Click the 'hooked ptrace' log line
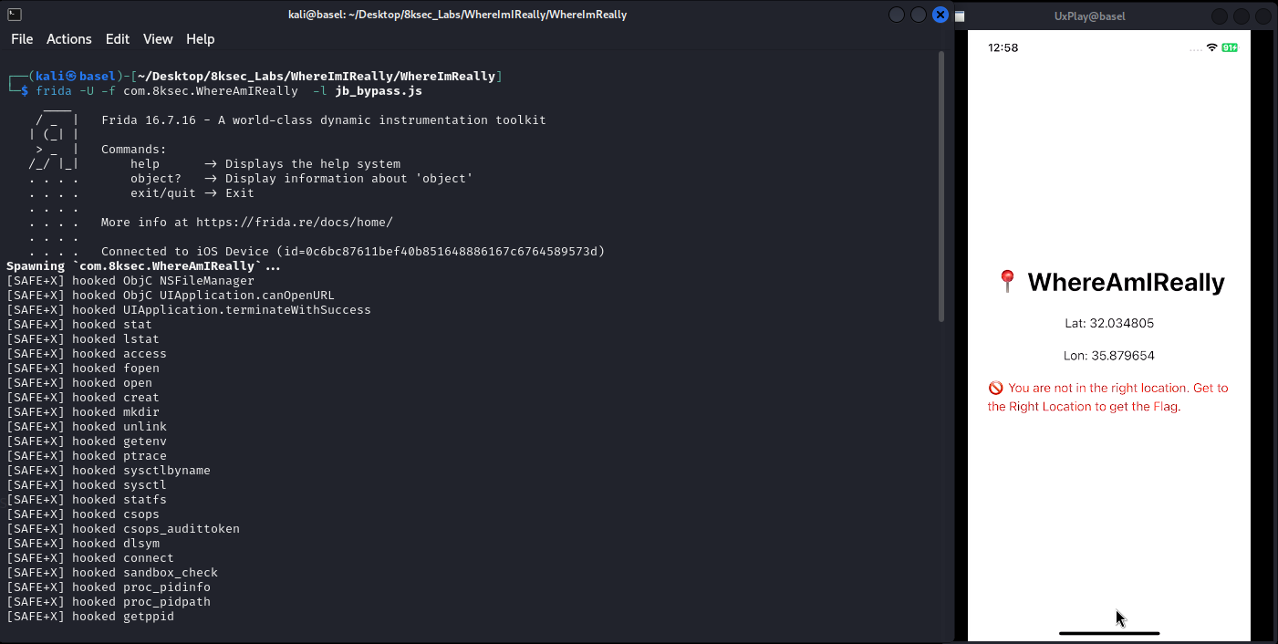This screenshot has height=644, width=1278. (87, 456)
